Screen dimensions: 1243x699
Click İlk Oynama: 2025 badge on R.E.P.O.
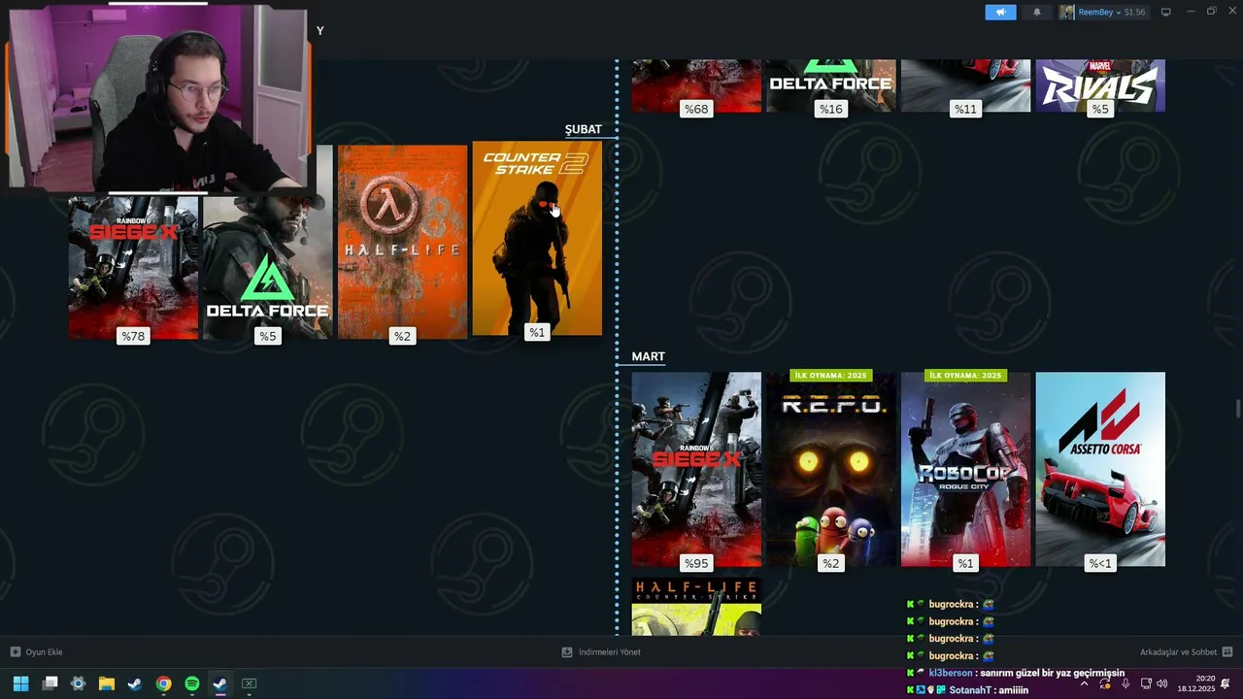(831, 376)
